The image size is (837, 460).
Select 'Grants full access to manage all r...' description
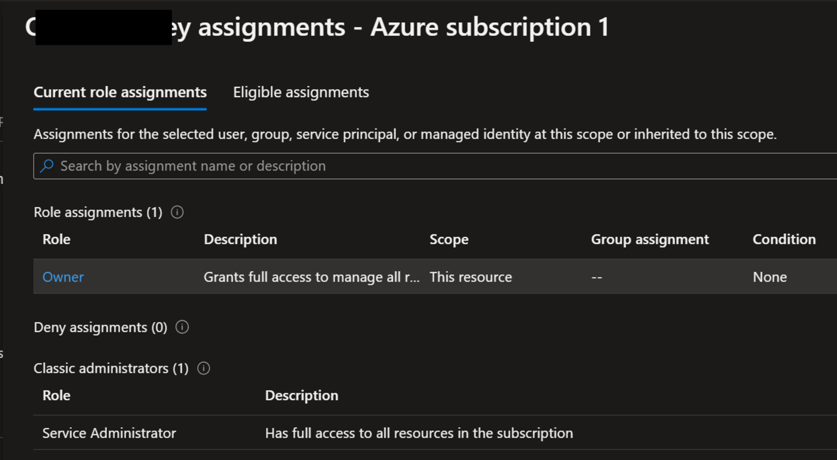pyautogui.click(x=312, y=277)
